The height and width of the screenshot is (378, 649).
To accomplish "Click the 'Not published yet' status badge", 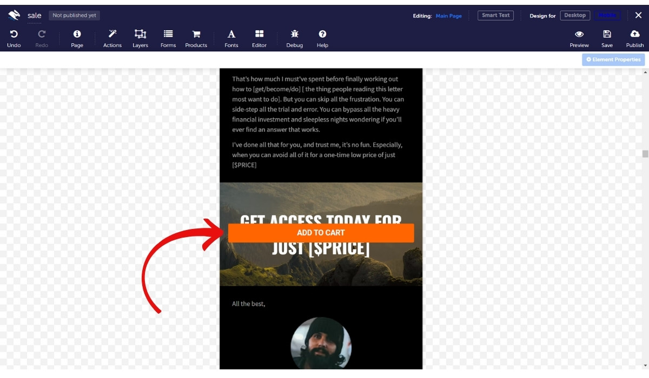I will point(75,16).
